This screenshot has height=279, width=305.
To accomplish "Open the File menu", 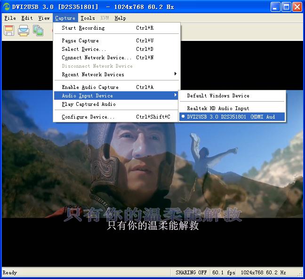I will point(10,18).
